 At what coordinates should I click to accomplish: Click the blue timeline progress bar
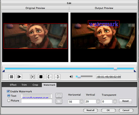pos(69,68)
